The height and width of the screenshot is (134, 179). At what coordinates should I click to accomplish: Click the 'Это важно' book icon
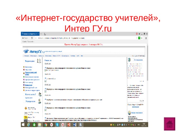coord(129,59)
